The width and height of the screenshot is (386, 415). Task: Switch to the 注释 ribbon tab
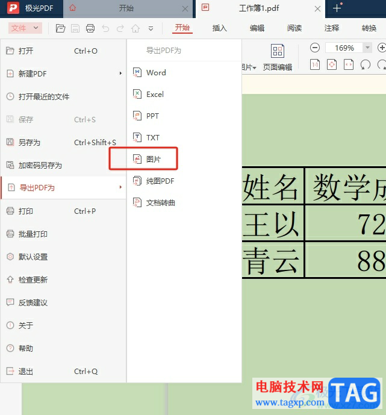332,28
